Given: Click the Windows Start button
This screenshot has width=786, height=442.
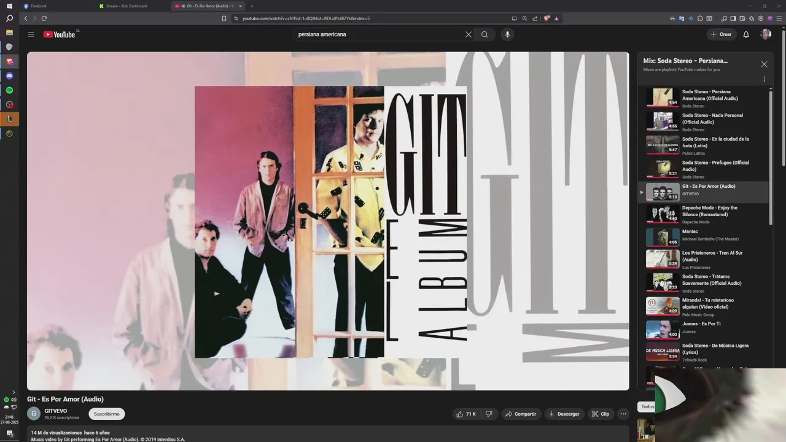Looking at the screenshot, I should click(x=9, y=6).
